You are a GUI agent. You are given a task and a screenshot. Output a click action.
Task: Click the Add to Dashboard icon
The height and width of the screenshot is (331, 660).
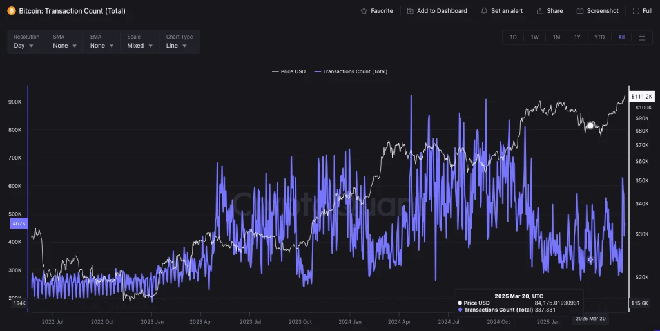point(411,11)
